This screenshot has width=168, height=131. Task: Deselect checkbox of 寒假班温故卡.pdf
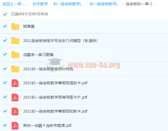click(x=5, y=83)
